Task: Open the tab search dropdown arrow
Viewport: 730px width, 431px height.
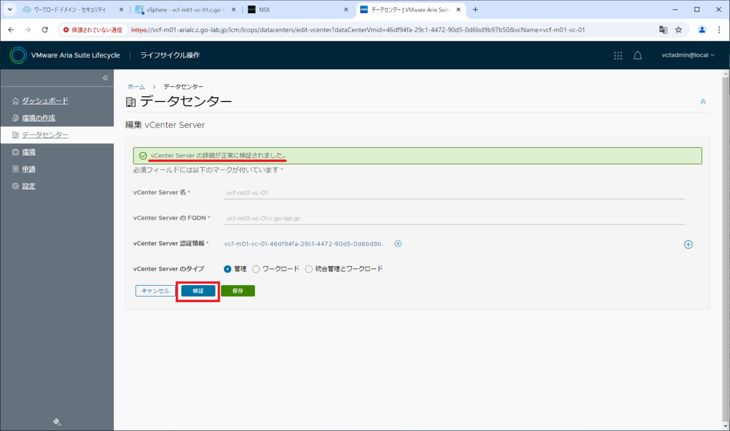Action: [x=9, y=10]
